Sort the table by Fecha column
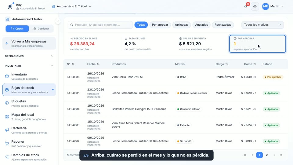 [x=93, y=64]
